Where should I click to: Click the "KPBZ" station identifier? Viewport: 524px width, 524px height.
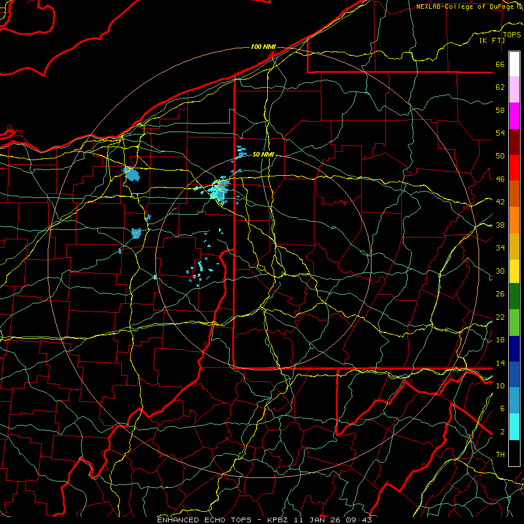277,520
